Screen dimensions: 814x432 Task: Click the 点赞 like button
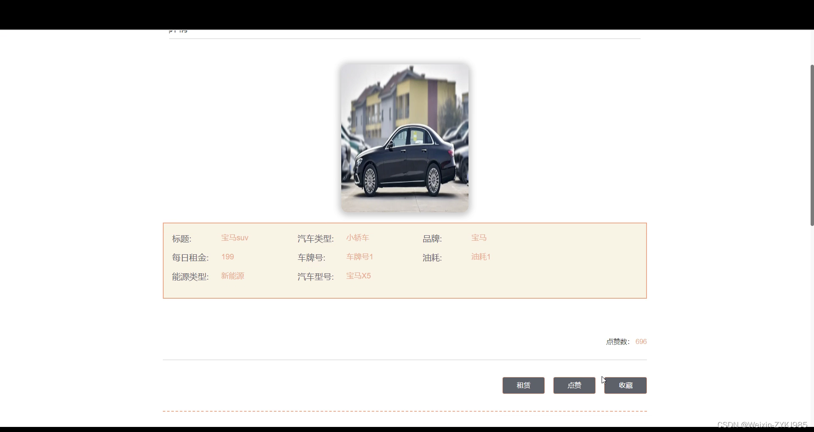(x=574, y=385)
